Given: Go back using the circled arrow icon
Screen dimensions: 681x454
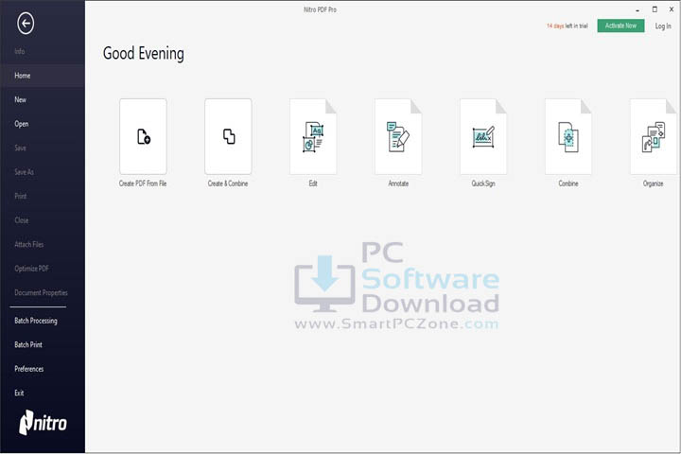Looking at the screenshot, I should pos(26,24).
